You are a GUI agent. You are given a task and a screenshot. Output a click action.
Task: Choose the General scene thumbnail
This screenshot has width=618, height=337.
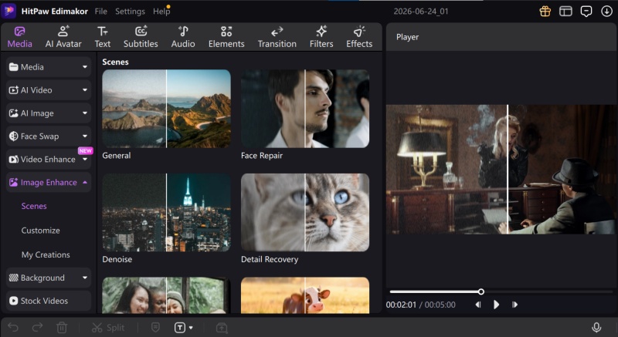tap(166, 109)
